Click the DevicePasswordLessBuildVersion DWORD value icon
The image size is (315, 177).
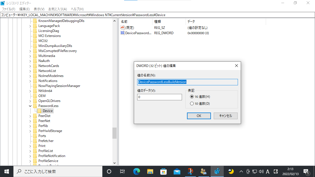pos(122,33)
